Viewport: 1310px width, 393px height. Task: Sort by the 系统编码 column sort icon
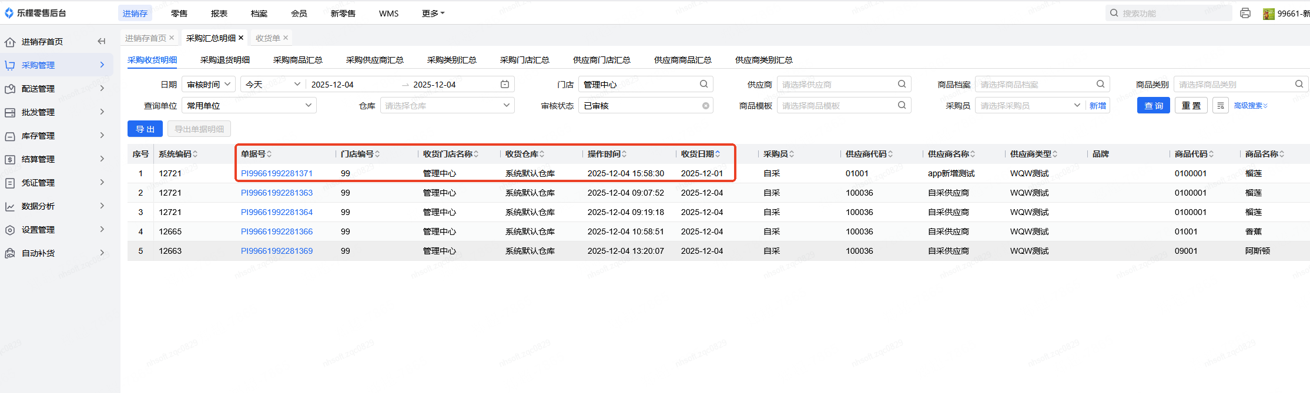click(195, 154)
